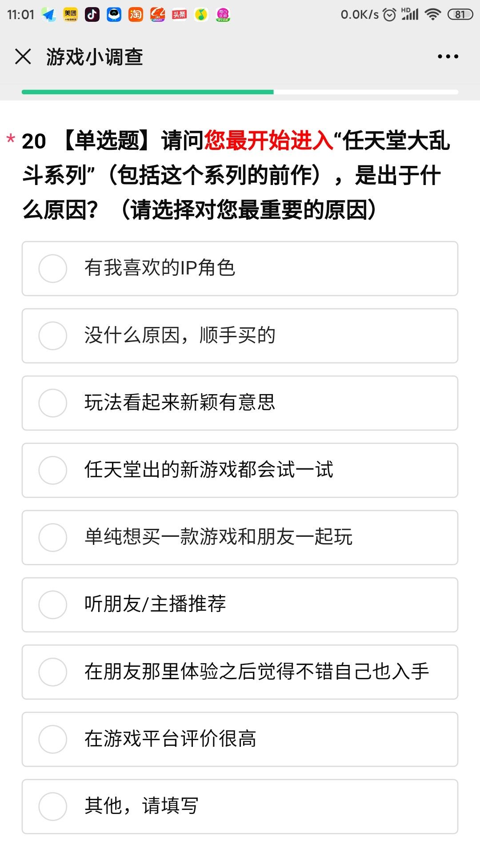Tap the Wi-Fi status icon

(432, 15)
